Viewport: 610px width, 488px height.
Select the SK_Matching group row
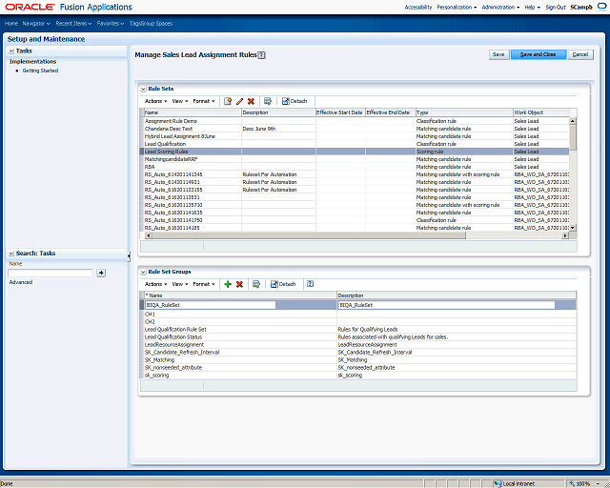click(x=358, y=360)
